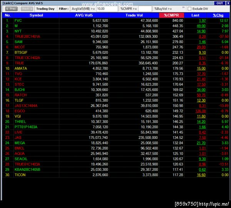This screenshot has height=208, width=231.
Task: Click FVC %CMPR value 840.00
Action: (177, 21)
